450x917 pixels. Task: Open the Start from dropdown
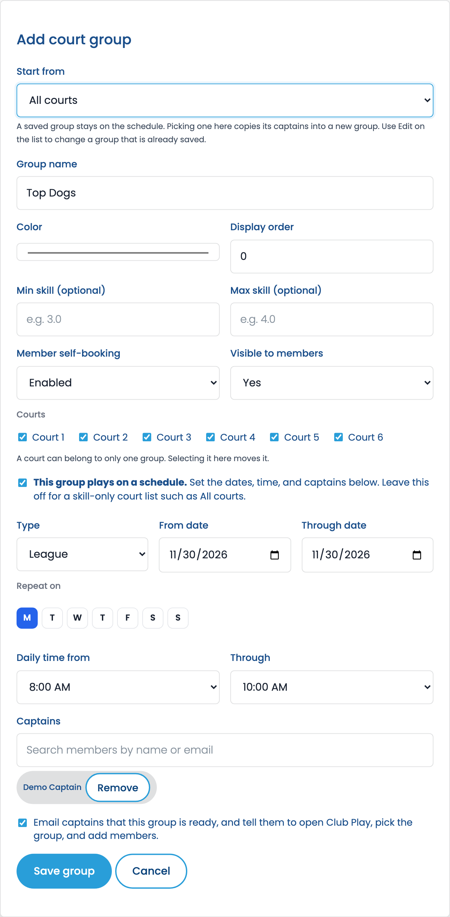coord(225,100)
